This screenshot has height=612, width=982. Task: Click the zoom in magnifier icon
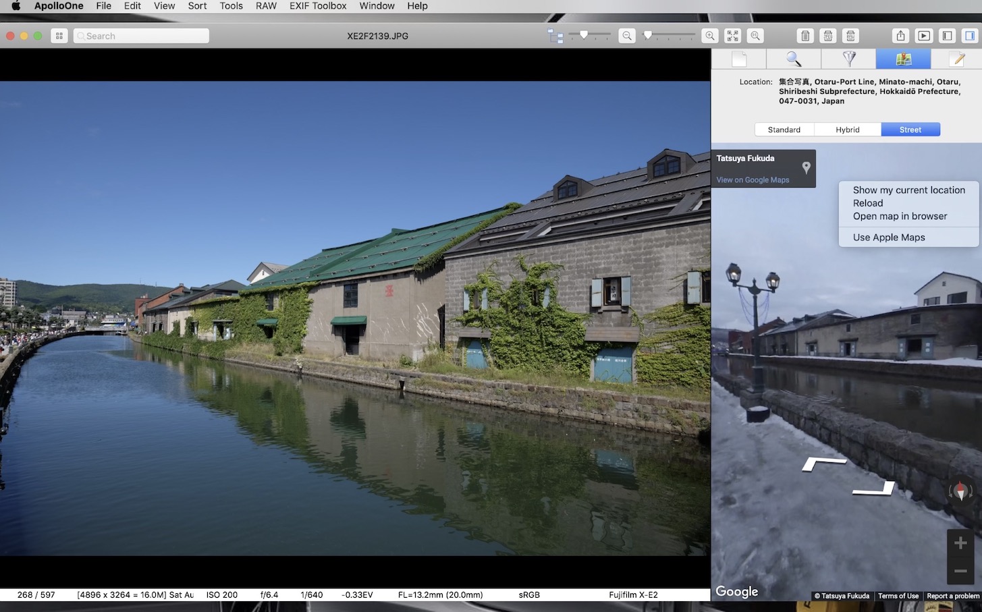coord(709,36)
